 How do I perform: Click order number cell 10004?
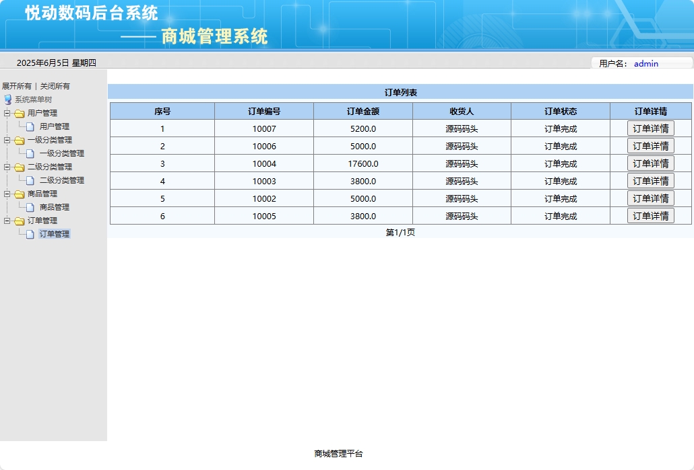[264, 164]
